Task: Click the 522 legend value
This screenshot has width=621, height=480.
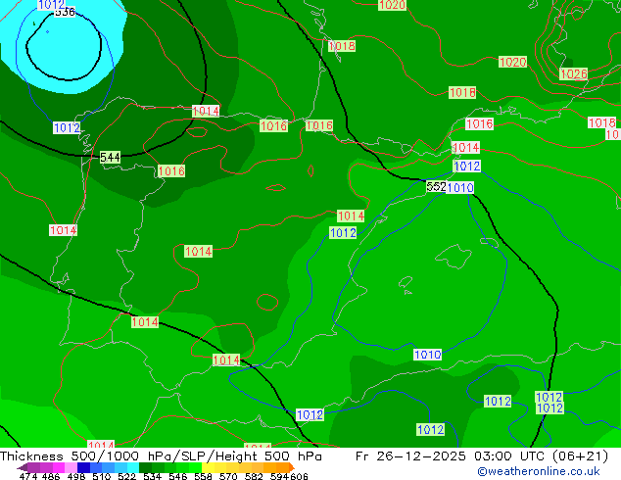Action: (126, 476)
